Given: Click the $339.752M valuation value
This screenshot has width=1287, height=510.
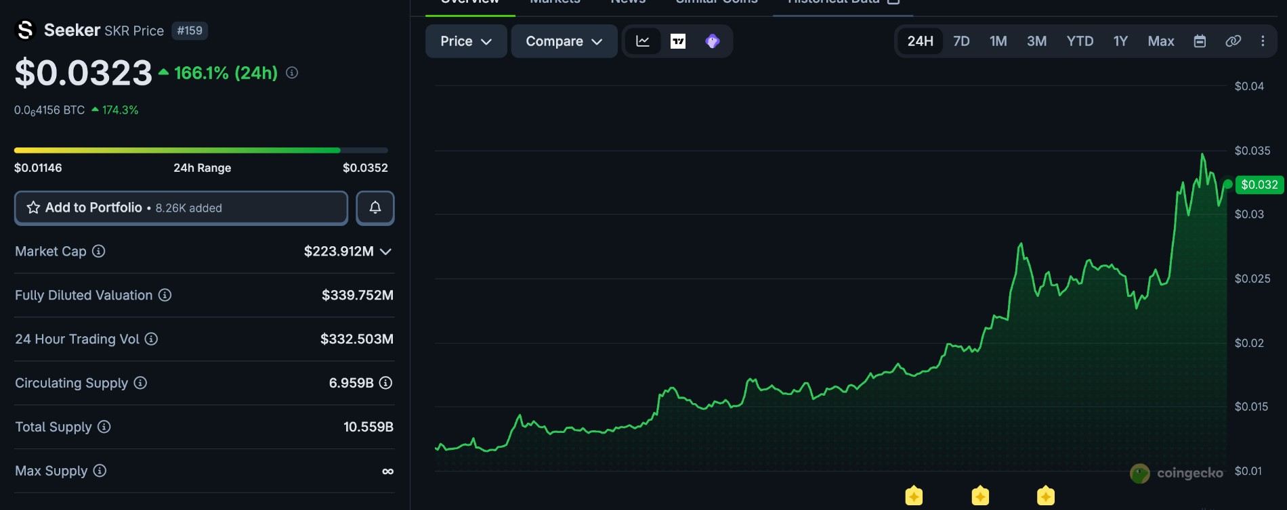Looking at the screenshot, I should coord(358,295).
